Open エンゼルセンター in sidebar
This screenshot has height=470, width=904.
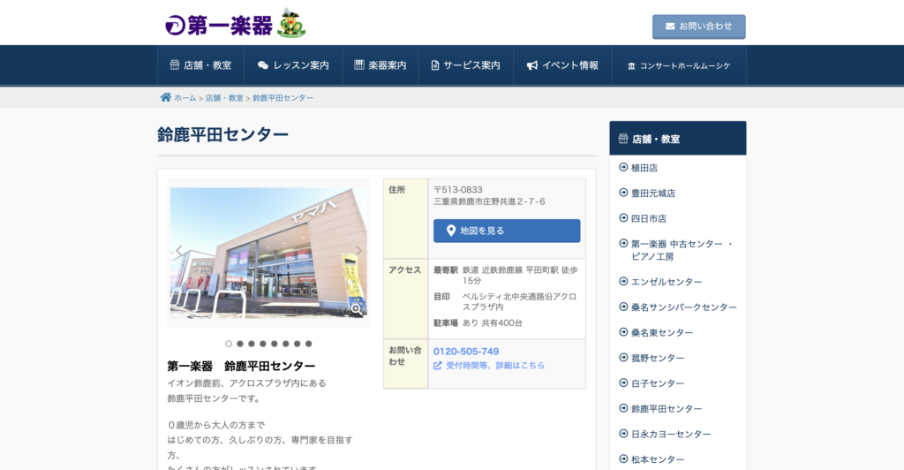[x=667, y=282]
